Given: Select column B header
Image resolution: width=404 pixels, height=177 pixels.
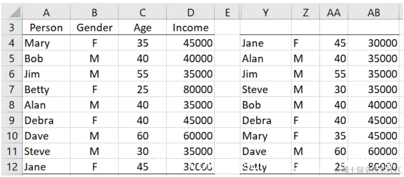Looking at the screenshot, I should pos(95,13).
